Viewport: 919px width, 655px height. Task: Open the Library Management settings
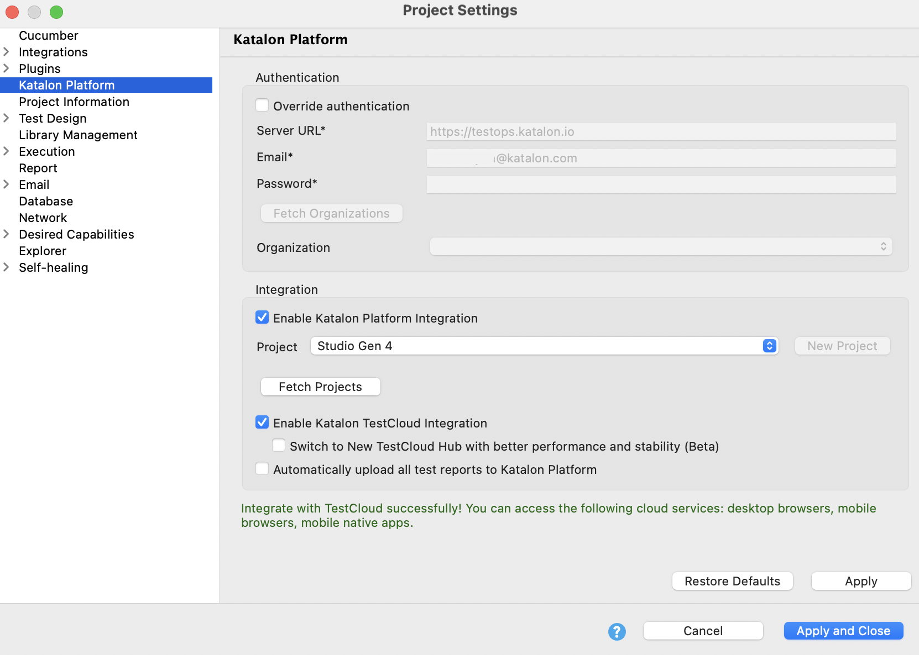point(78,135)
